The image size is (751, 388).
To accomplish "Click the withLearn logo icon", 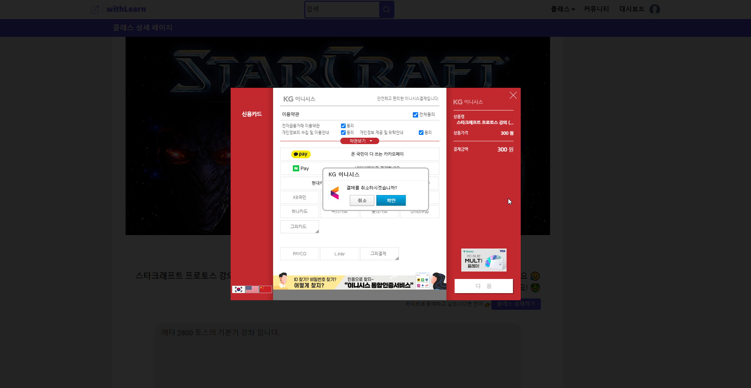I will coord(95,9).
